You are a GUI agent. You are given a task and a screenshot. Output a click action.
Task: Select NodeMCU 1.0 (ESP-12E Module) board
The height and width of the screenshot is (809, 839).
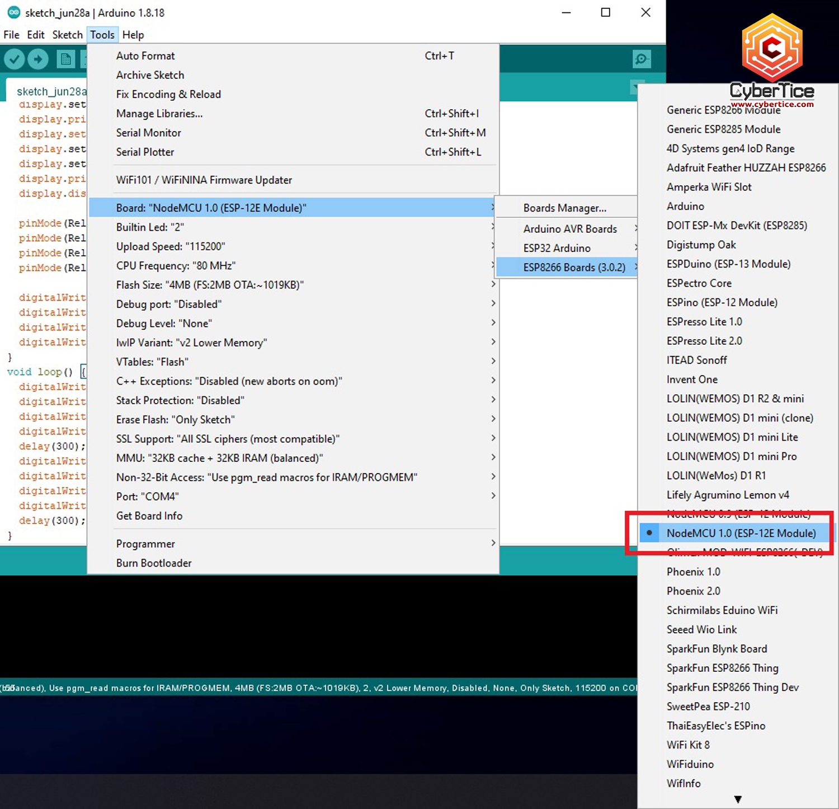[741, 533]
